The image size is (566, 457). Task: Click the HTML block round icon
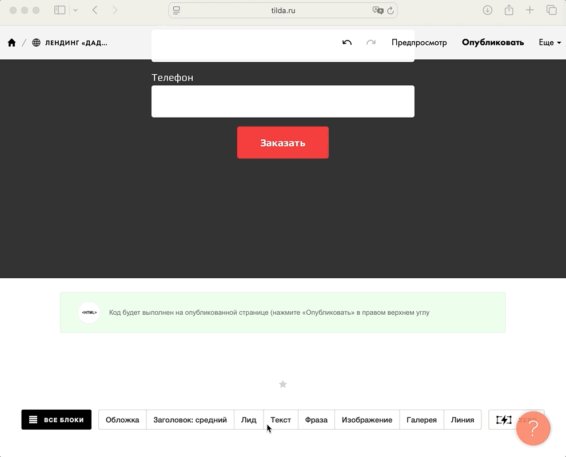[x=89, y=312]
